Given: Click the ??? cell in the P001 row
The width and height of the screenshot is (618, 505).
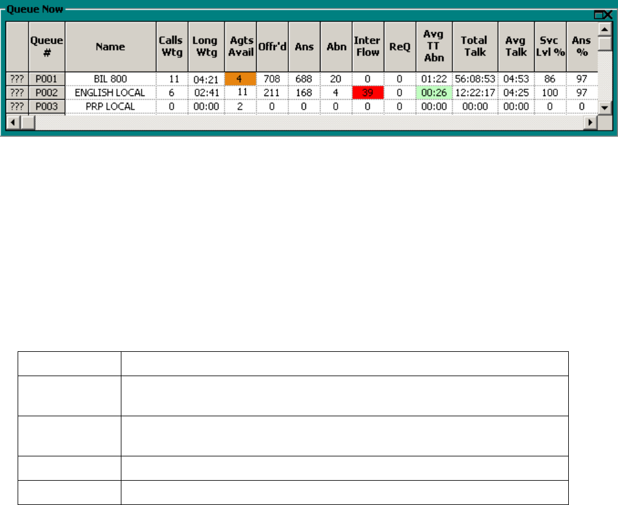Looking at the screenshot, I should click(18, 79).
